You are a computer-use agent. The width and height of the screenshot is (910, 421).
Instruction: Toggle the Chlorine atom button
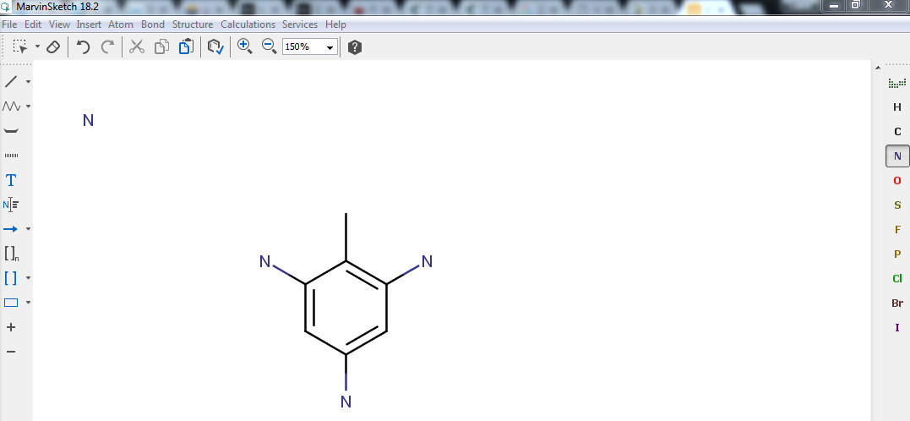point(896,279)
